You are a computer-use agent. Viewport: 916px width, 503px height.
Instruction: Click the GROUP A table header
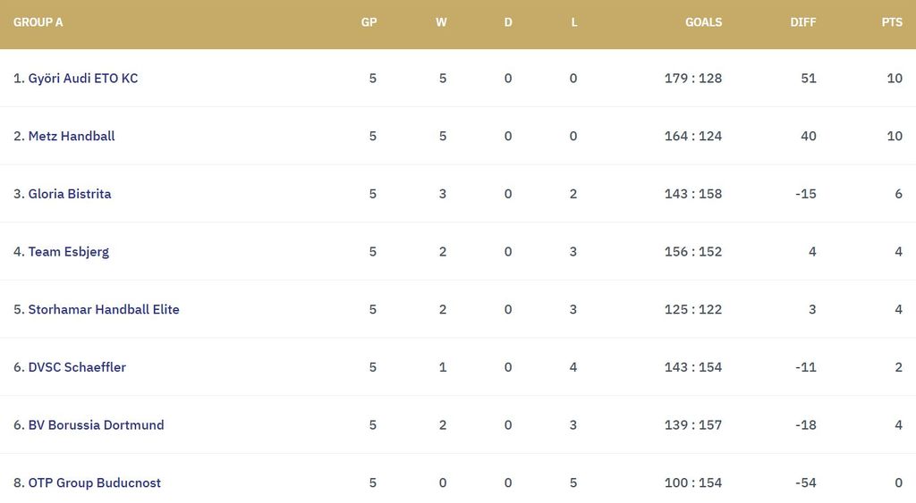point(38,22)
